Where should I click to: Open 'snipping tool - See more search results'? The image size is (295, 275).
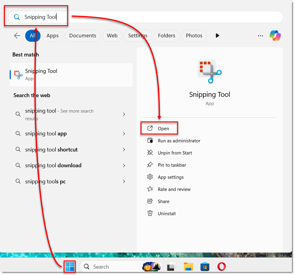(71, 114)
